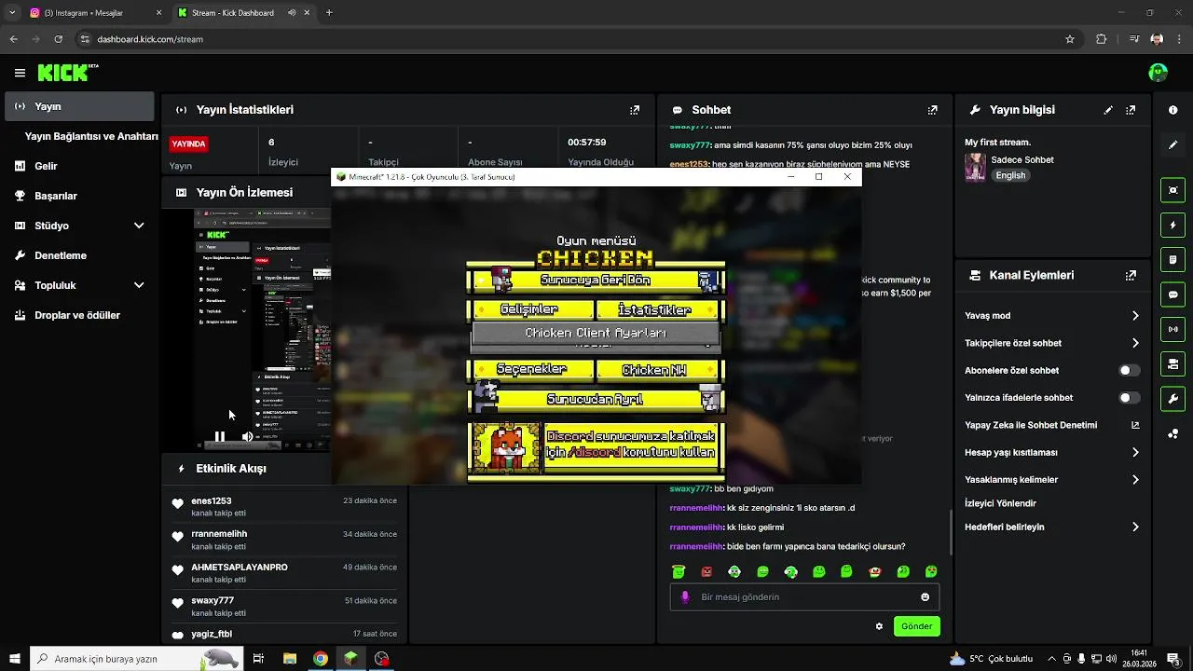Screen dimensions: 1193x671
Task: Pop out the Yayın İstatistikleri panel
Action: click(x=635, y=110)
